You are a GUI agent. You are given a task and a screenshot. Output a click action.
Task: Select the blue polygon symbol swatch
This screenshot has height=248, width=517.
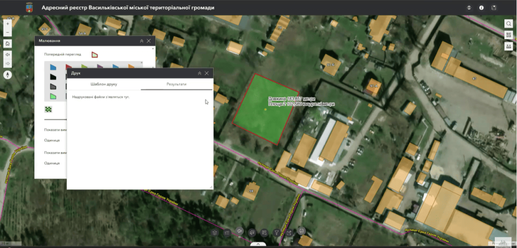53,67
